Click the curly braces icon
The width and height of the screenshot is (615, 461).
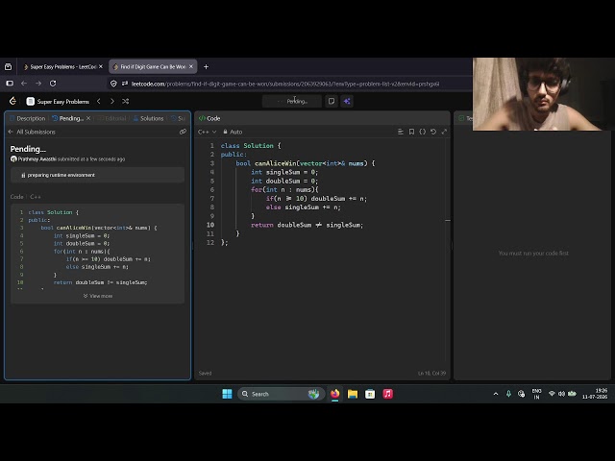coord(423,132)
